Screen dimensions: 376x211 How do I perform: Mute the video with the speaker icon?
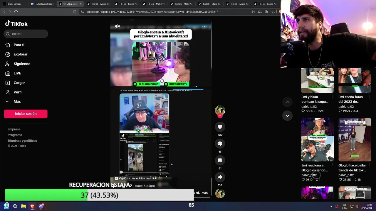click(117, 26)
